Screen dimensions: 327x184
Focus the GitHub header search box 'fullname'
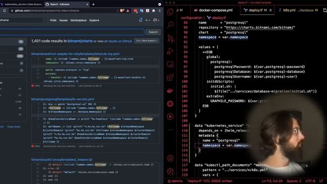22,20
